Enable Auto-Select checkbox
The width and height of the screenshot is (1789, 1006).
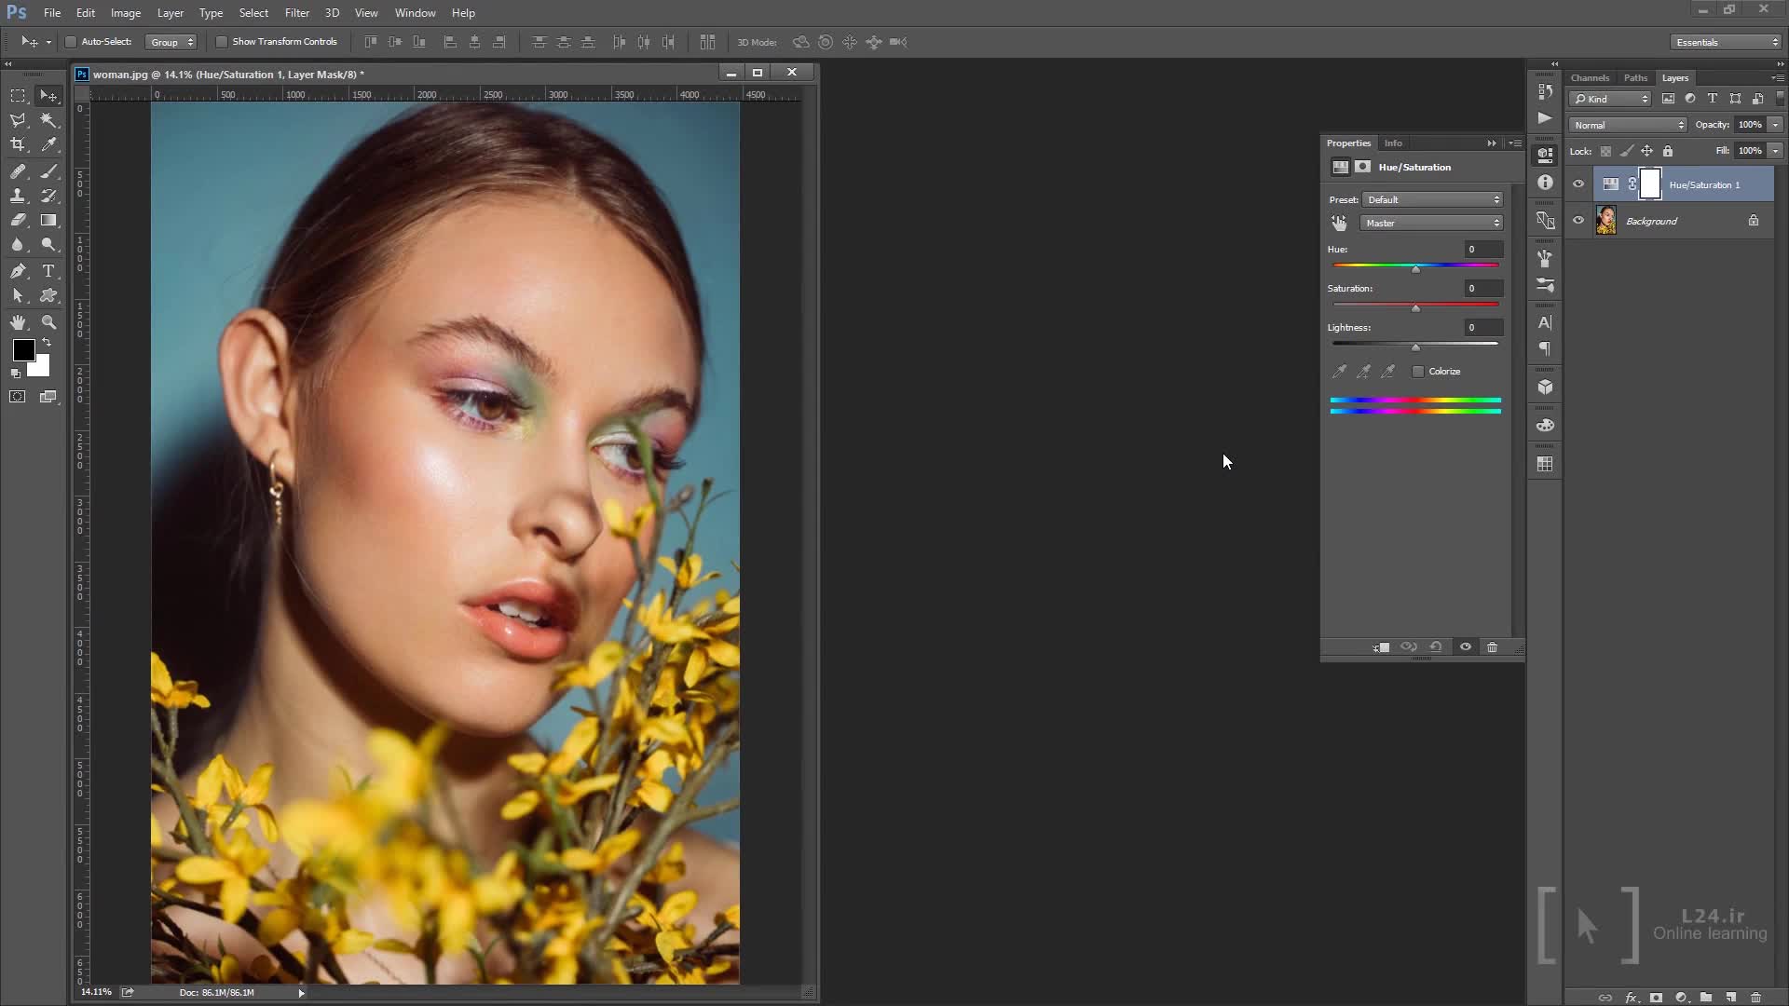pos(71,42)
